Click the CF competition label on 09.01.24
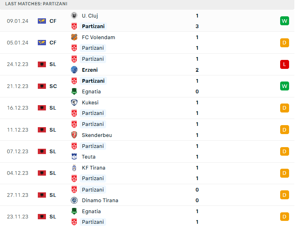296x227 pixels. coord(53,21)
